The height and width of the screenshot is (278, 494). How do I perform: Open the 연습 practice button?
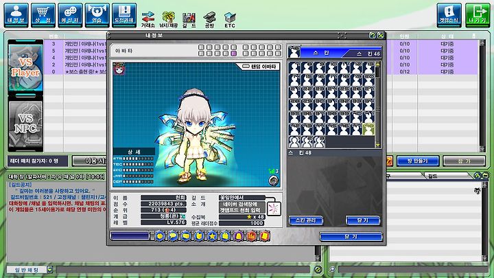coord(97,15)
